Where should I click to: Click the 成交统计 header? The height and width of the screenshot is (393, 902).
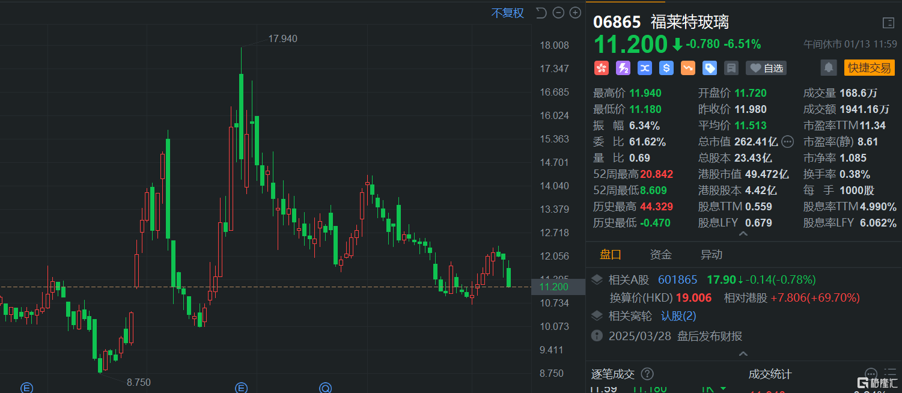770,374
